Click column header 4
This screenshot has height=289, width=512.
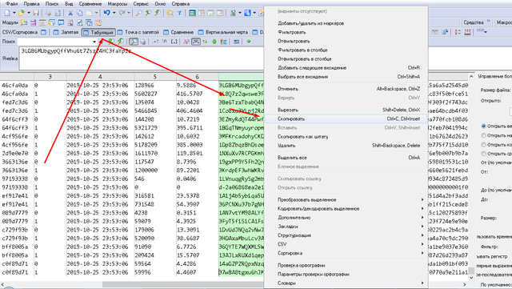pos(100,77)
